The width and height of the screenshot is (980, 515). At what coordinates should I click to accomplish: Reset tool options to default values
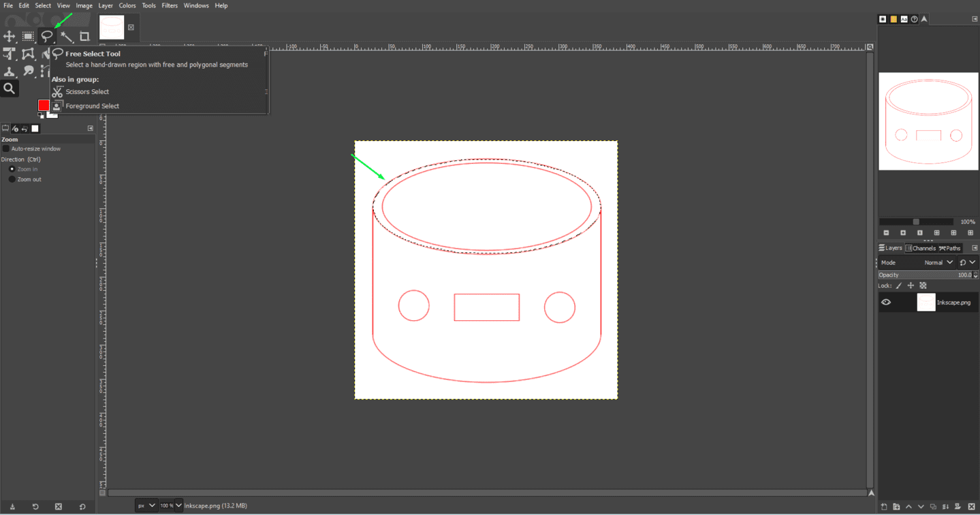(82, 507)
